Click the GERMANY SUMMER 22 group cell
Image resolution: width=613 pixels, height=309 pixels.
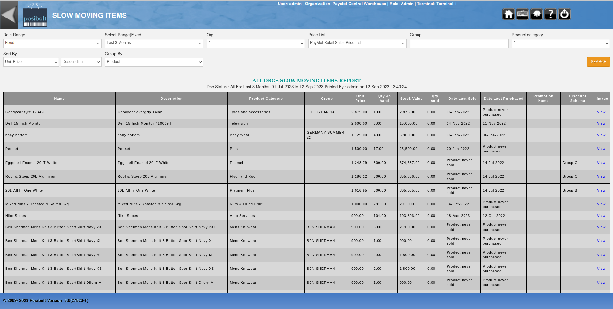327,135
